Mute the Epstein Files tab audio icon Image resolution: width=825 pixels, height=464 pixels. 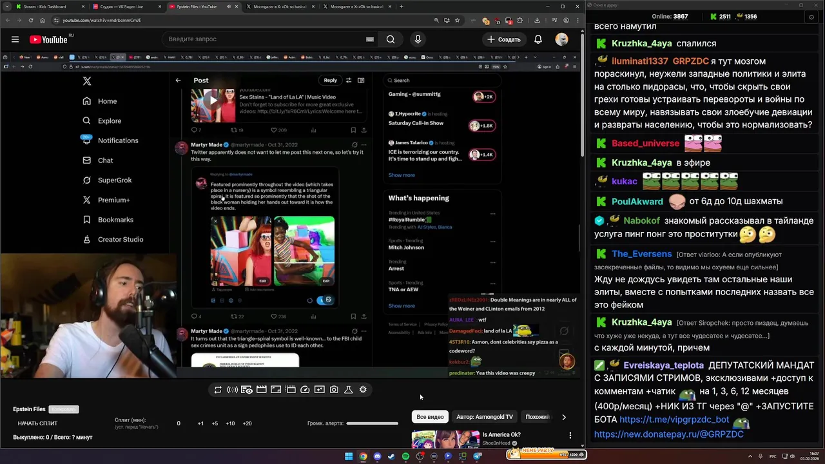pos(228,6)
